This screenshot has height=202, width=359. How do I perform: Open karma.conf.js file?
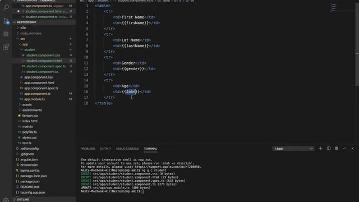click(x=30, y=171)
